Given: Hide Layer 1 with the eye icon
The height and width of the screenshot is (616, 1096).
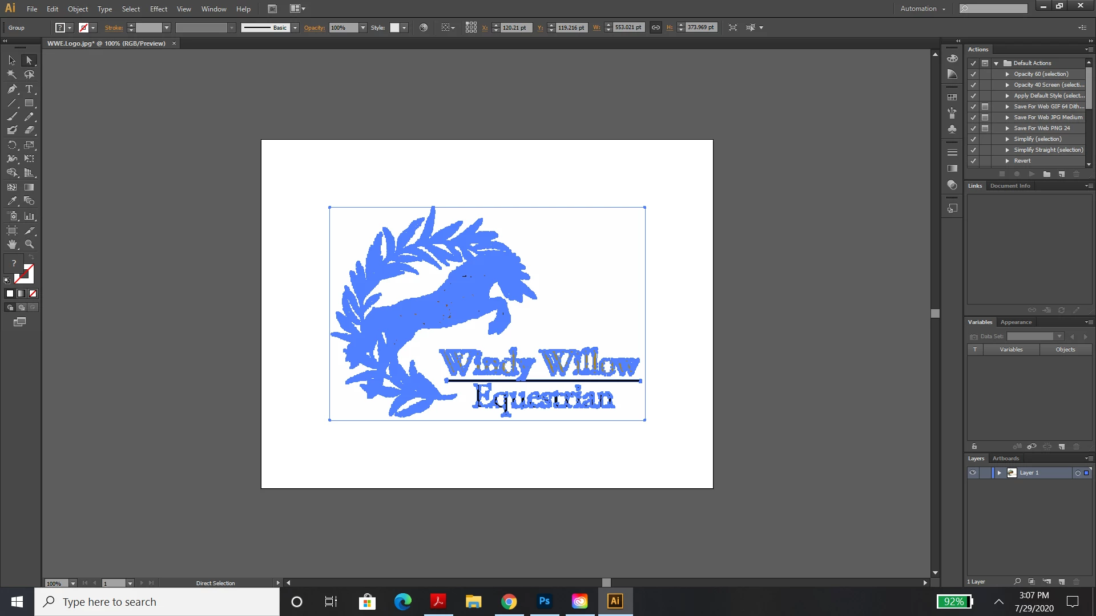Looking at the screenshot, I should pyautogui.click(x=973, y=473).
